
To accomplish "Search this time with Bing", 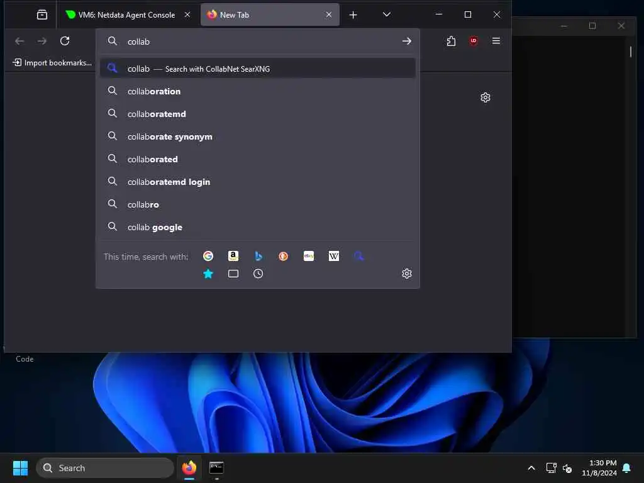I will [258, 257].
